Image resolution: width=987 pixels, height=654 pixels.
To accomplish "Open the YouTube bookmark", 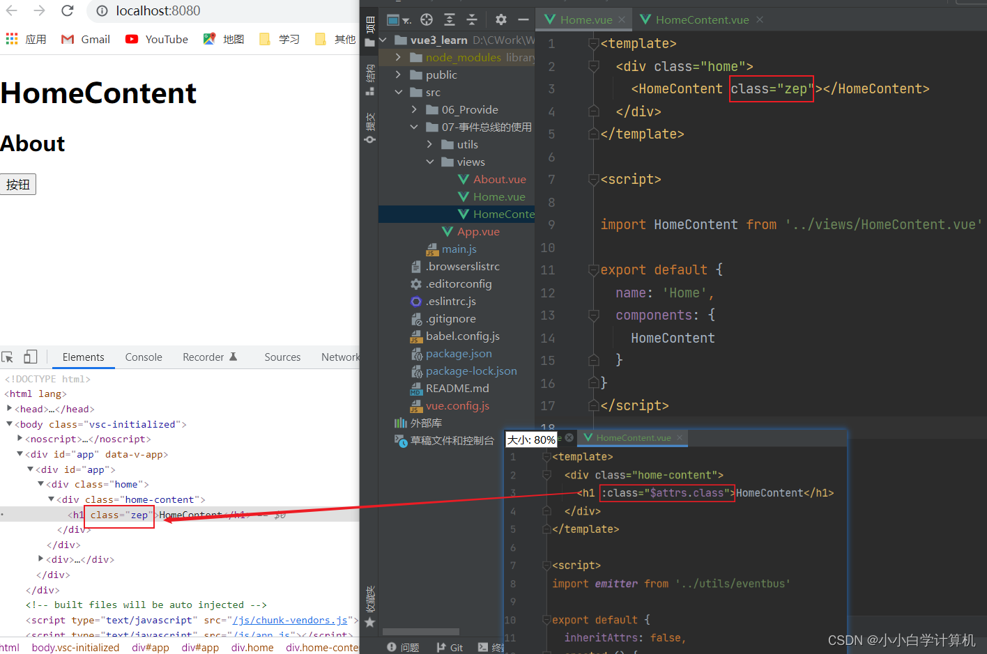I will tap(157, 39).
